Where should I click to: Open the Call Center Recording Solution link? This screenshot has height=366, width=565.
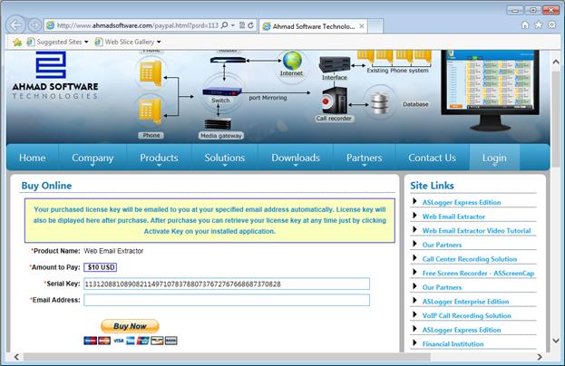(x=469, y=259)
